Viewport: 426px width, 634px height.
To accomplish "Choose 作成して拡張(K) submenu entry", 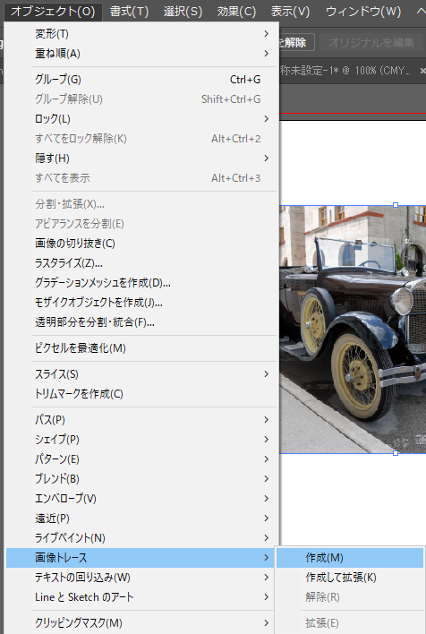I will click(x=350, y=578).
